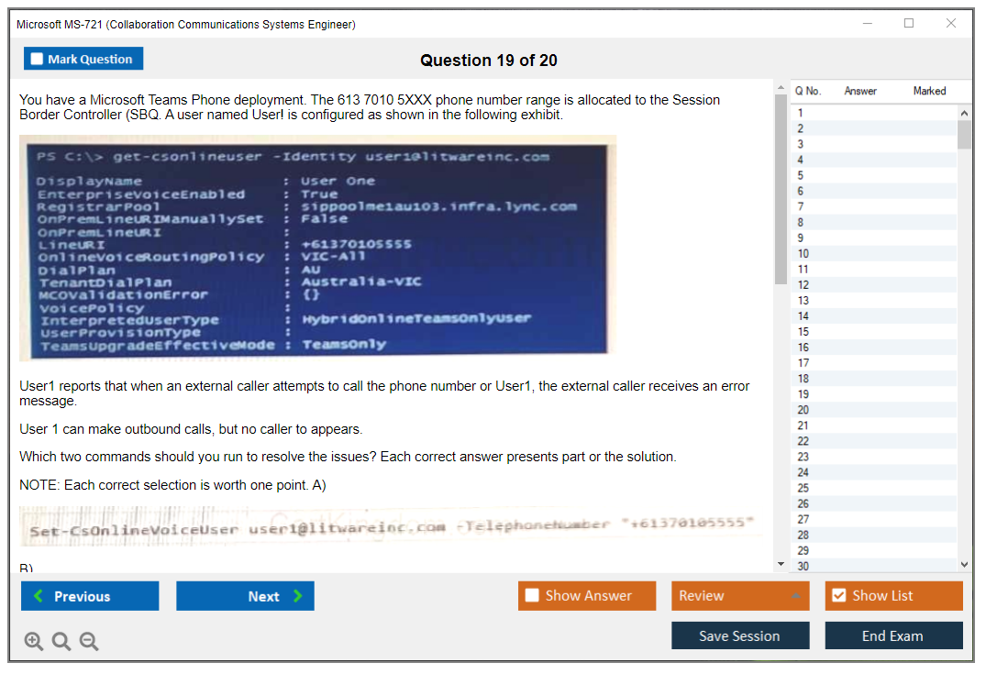This screenshot has height=674, width=986.
Task: Click the zoom out magnifier icon
Action: [x=89, y=641]
